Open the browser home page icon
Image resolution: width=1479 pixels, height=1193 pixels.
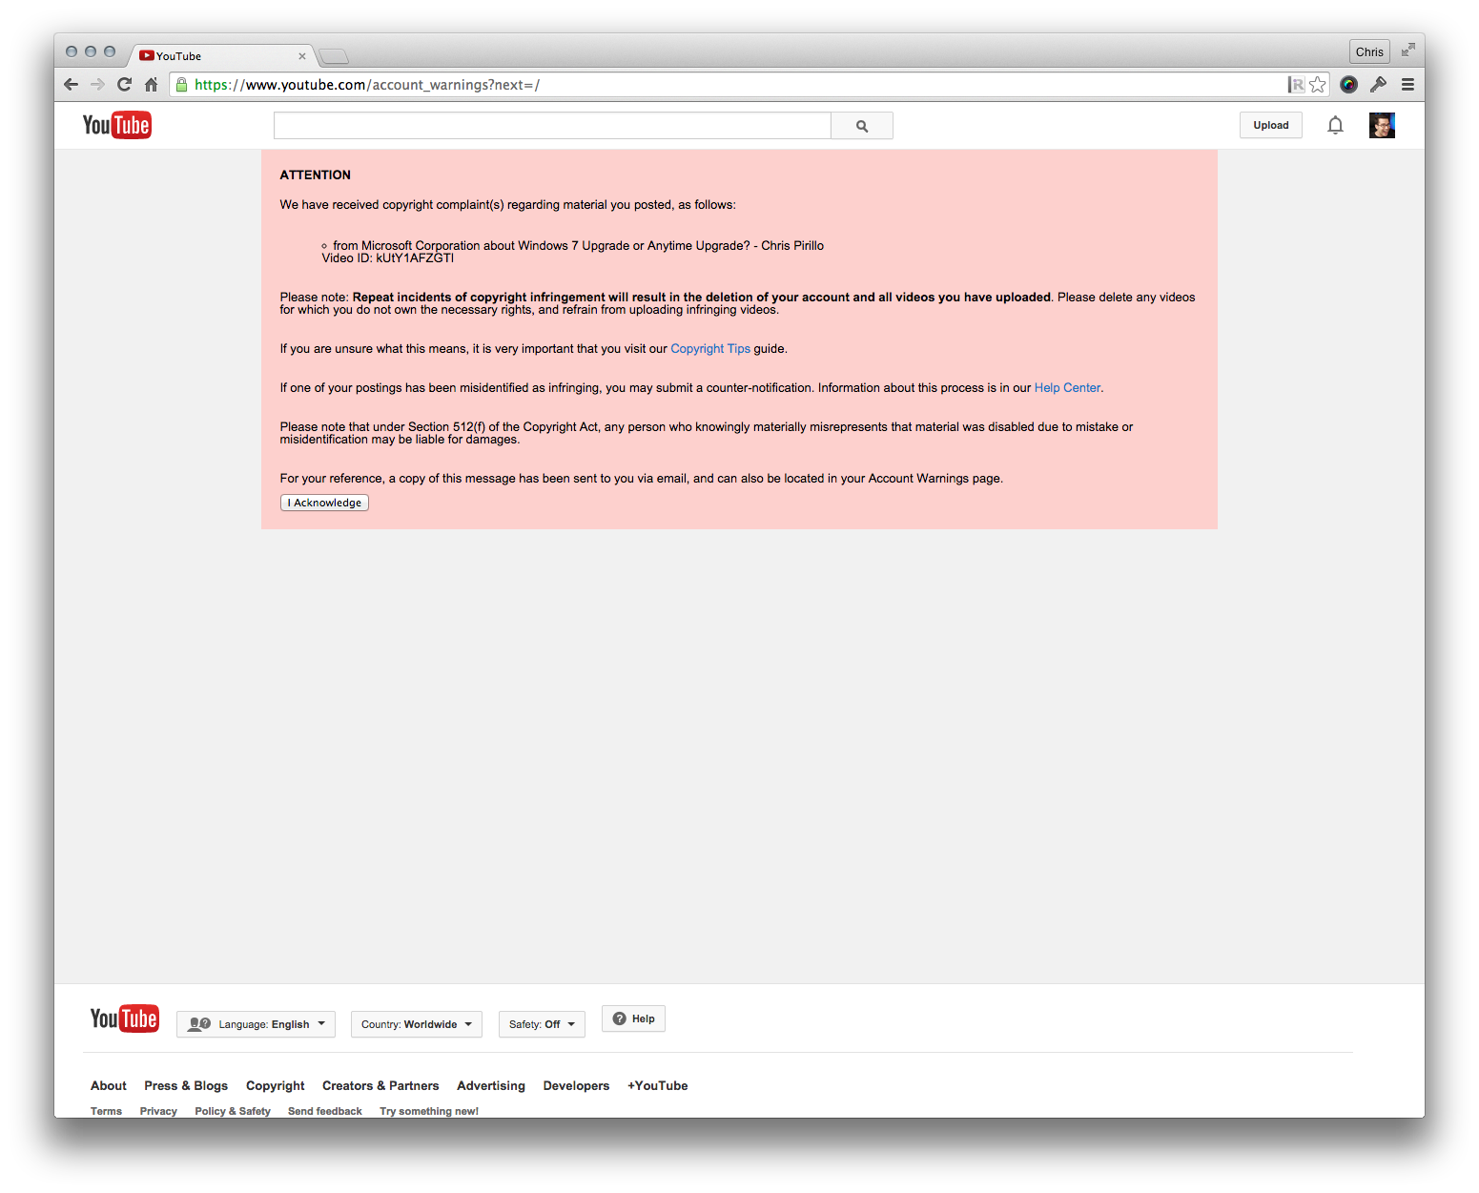151,85
